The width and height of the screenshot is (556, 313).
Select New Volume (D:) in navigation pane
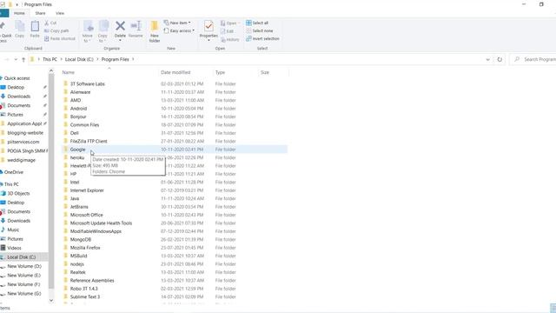(x=24, y=266)
